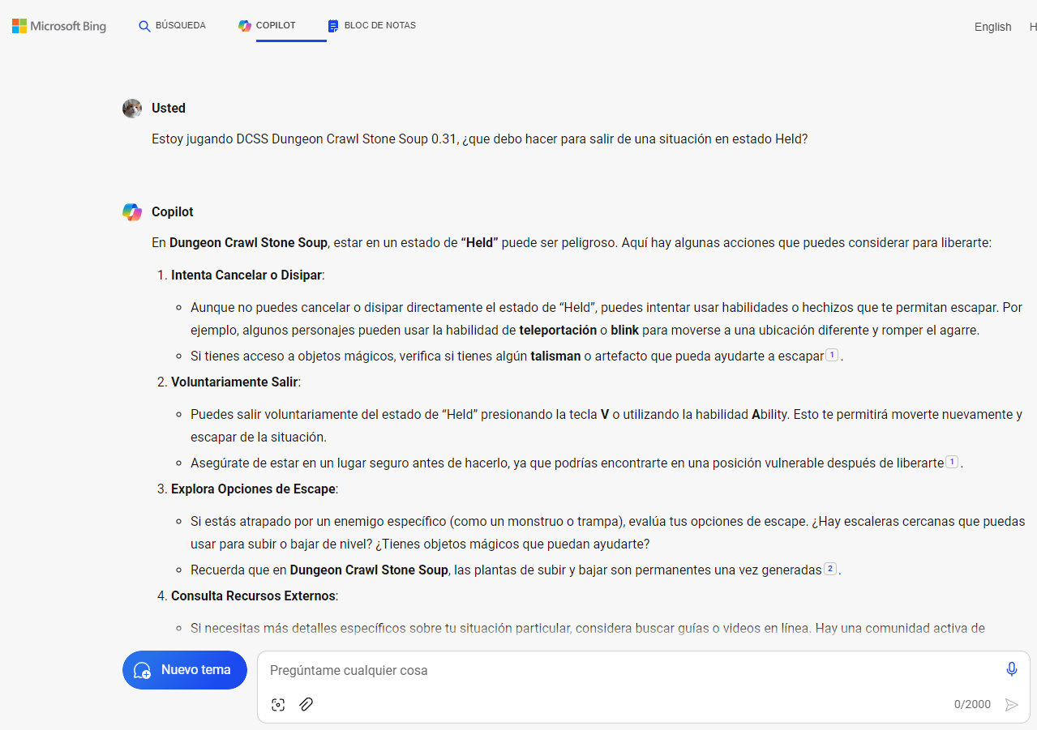Viewport: 1037px width, 730px height.
Task: Click the 'Copilot' sender name above the response
Action: click(173, 211)
